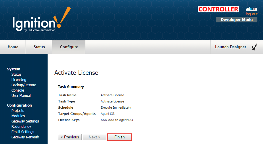Click the AAA-AAA to Agent133 license key
The image size is (263, 144).
(117, 120)
